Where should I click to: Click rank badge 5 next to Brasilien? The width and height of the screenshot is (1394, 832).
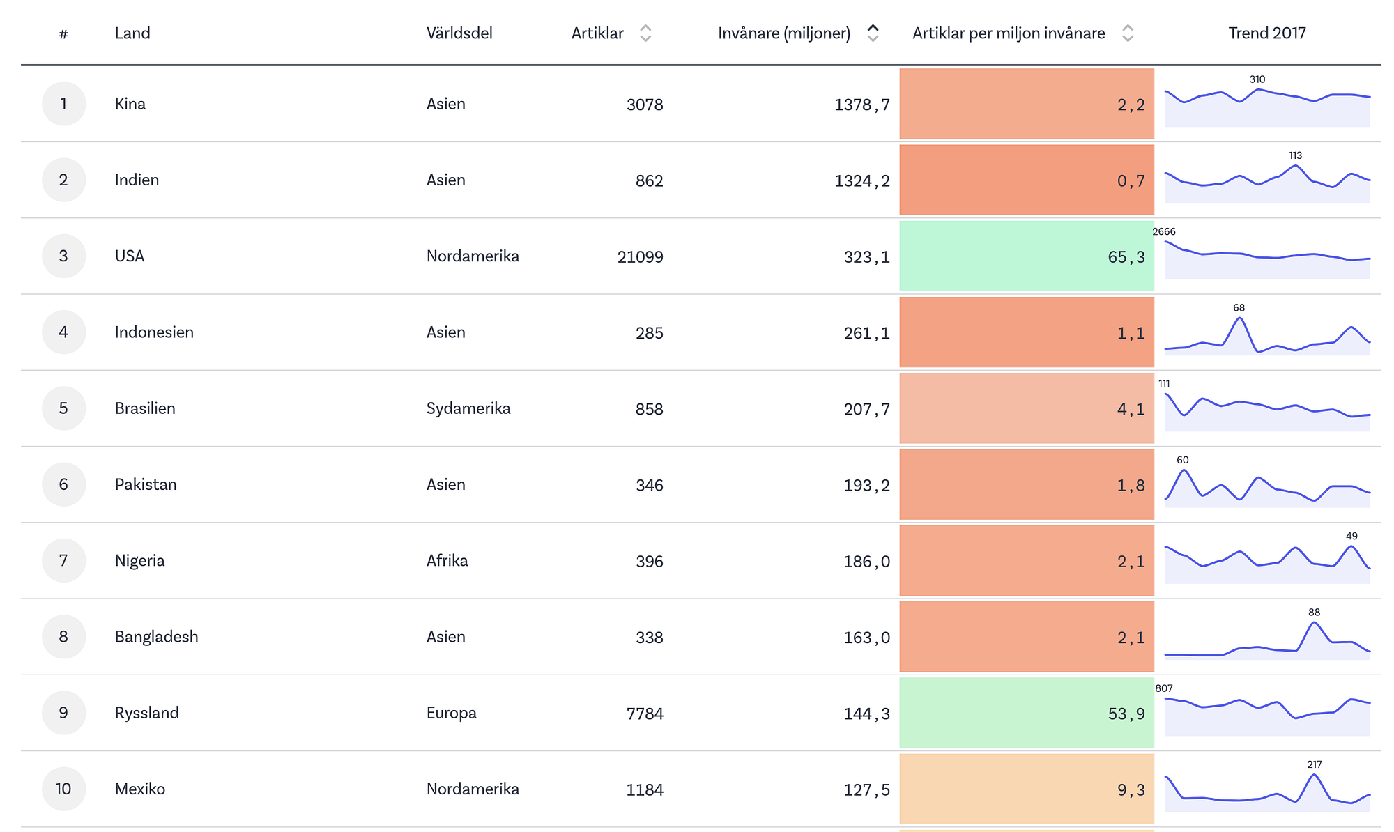point(63,408)
